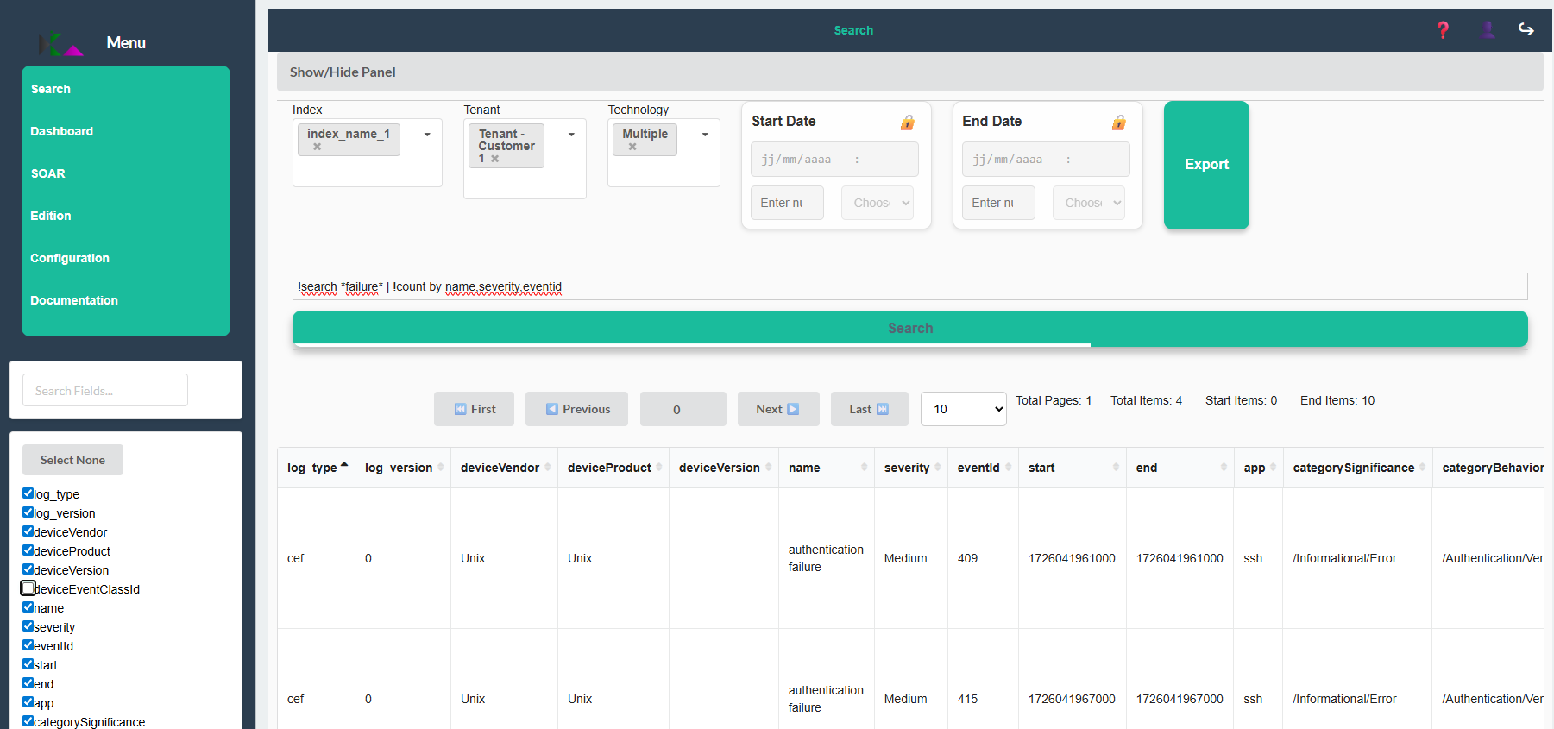Click the current page number box
Image resolution: width=1554 pixels, height=729 pixels.
[683, 409]
